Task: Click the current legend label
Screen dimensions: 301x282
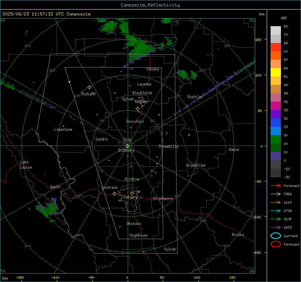Action: click(291, 236)
